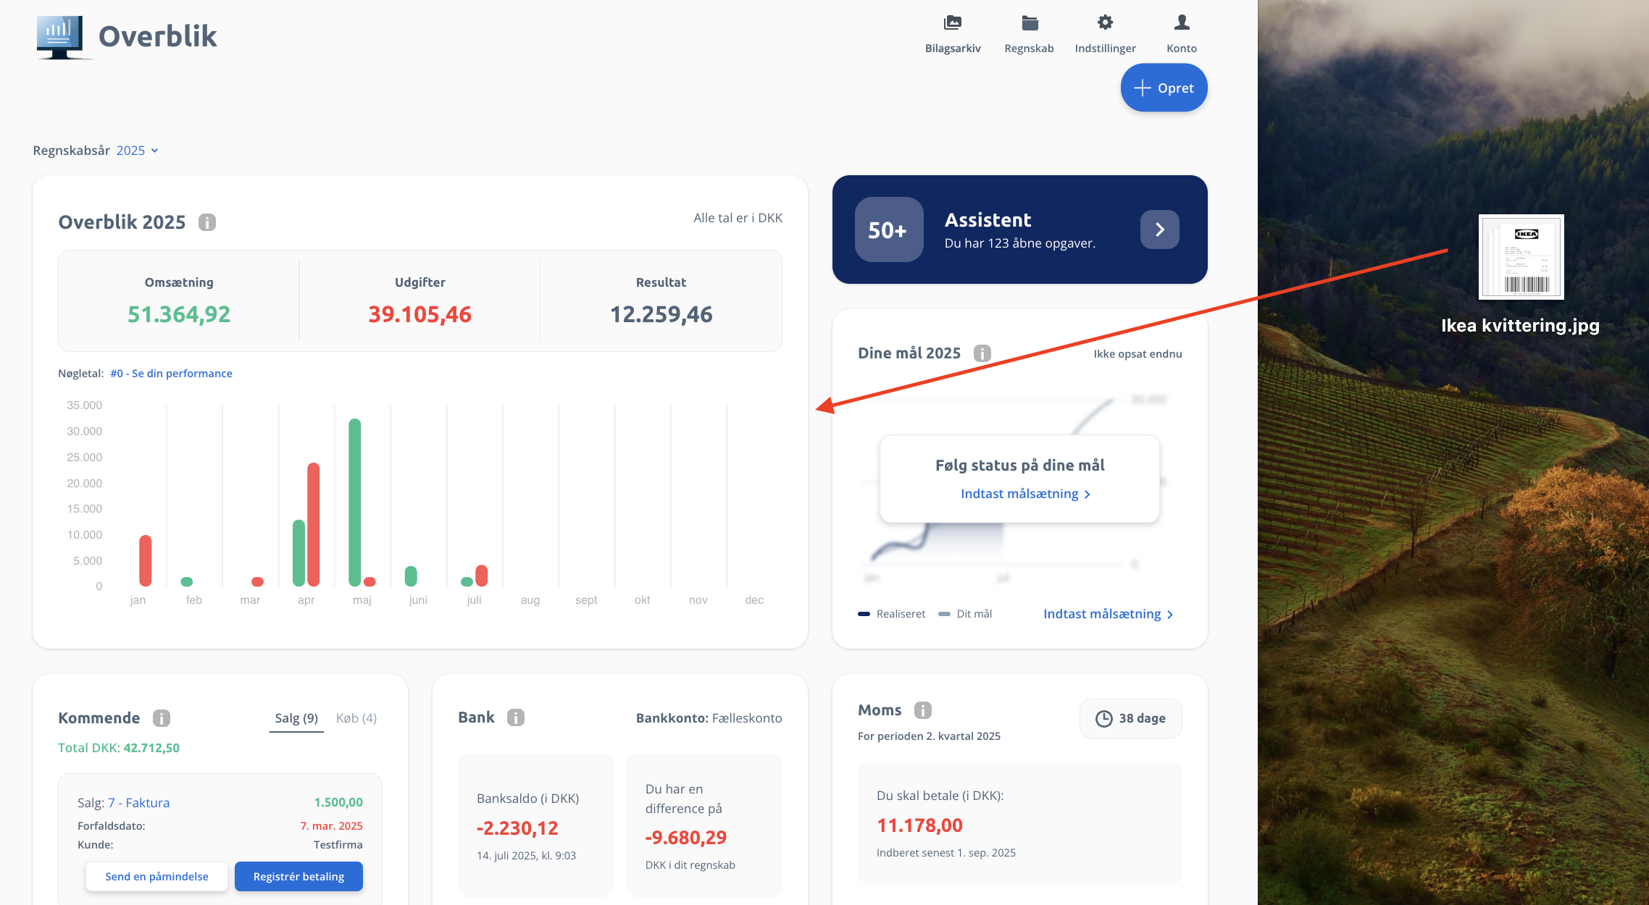Open the Regnskab folder icon

click(x=1030, y=23)
